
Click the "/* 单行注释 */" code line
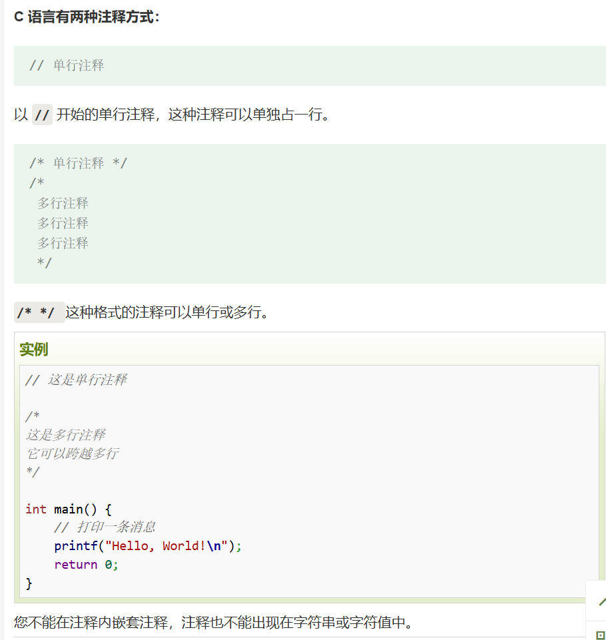point(78,163)
